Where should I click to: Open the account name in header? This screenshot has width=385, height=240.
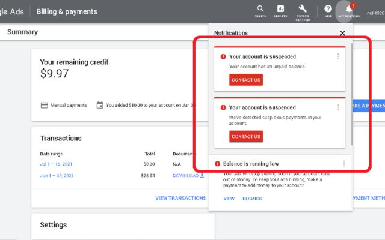[x=375, y=13]
